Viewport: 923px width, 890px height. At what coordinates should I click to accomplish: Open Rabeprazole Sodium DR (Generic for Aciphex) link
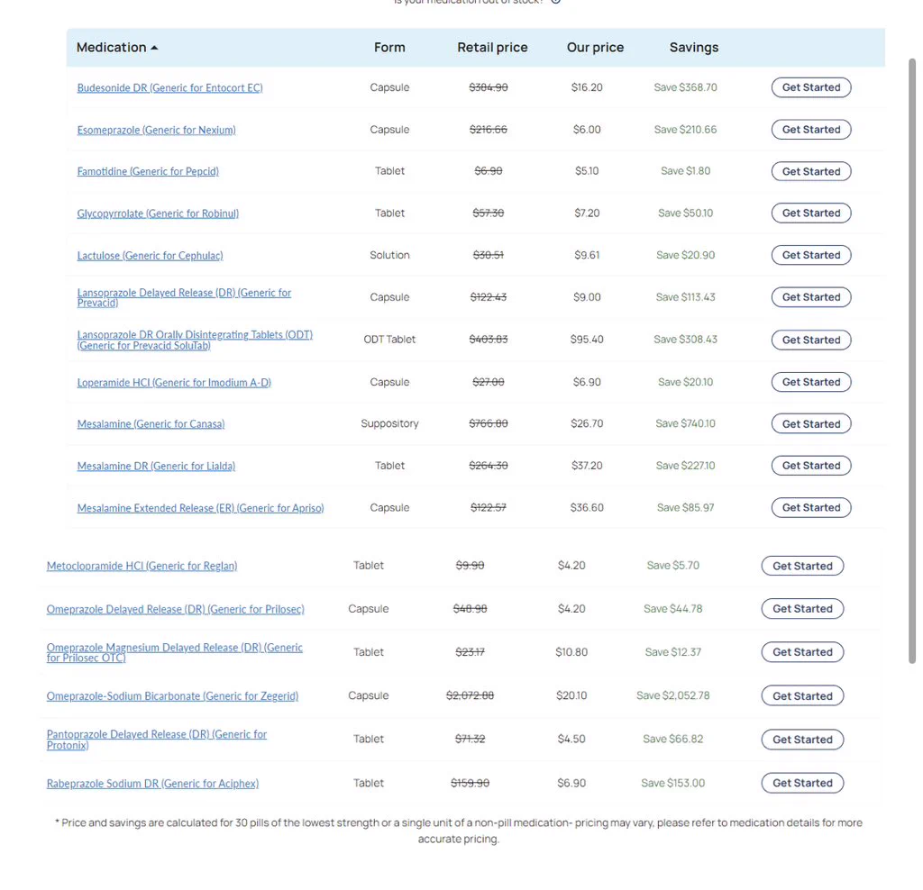click(x=152, y=784)
